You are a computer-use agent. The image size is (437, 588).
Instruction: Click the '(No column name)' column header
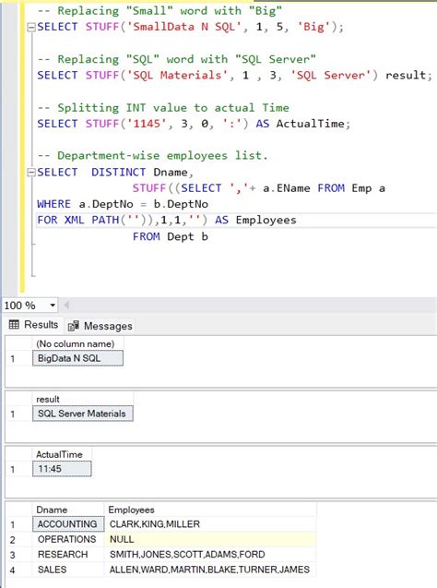[x=77, y=344]
